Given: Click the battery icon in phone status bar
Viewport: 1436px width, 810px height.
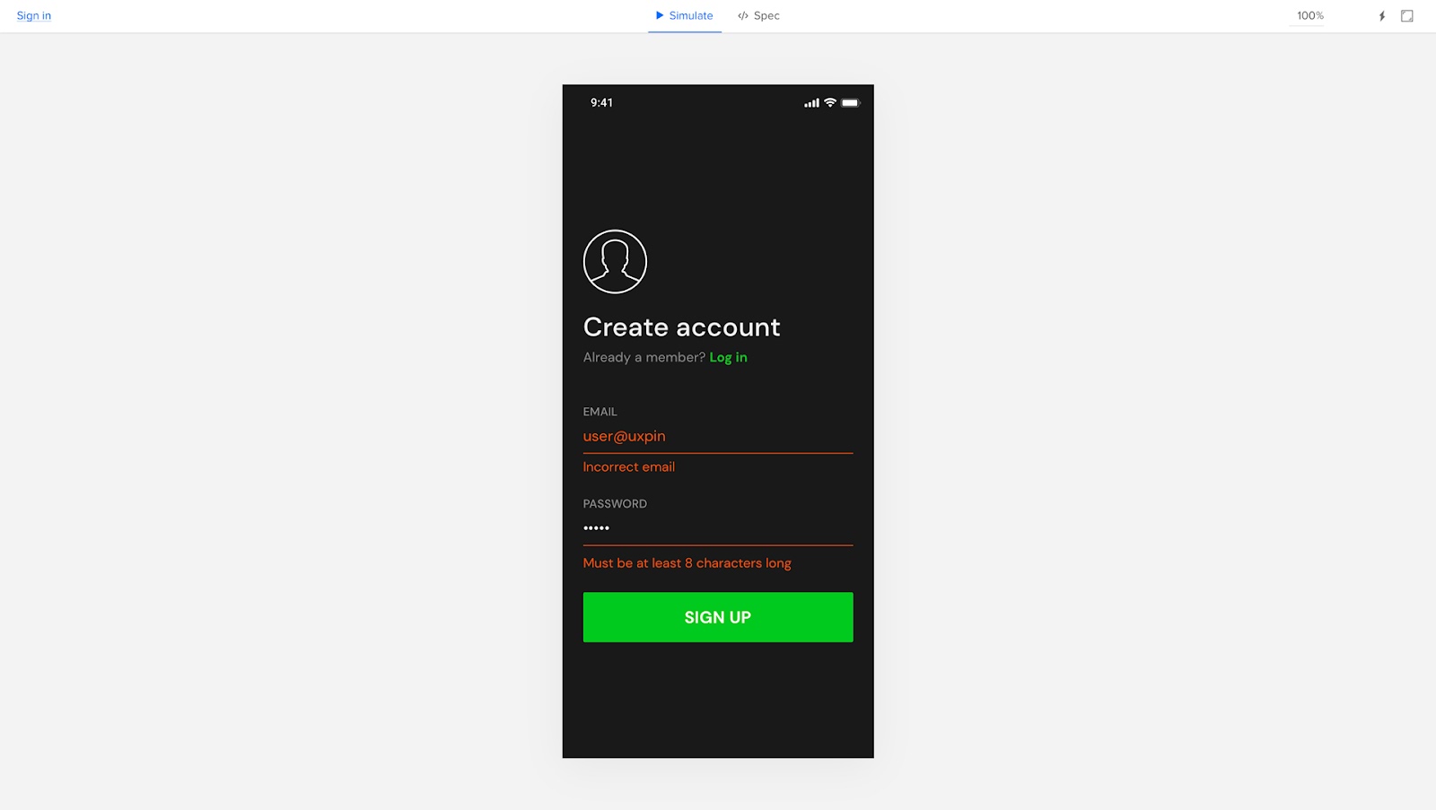Looking at the screenshot, I should 851,102.
